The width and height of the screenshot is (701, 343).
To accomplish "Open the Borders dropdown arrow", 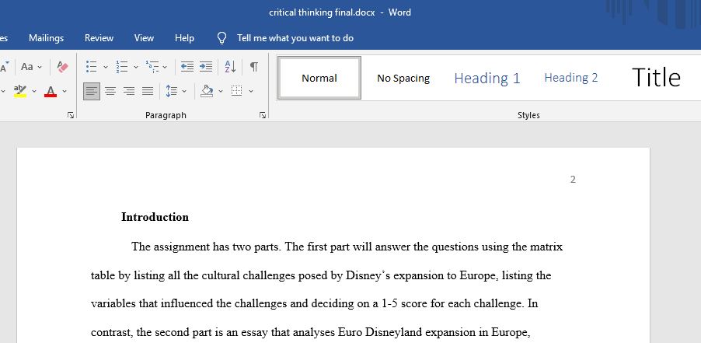I will pos(251,92).
